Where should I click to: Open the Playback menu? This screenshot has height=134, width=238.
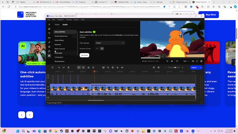(61, 20)
